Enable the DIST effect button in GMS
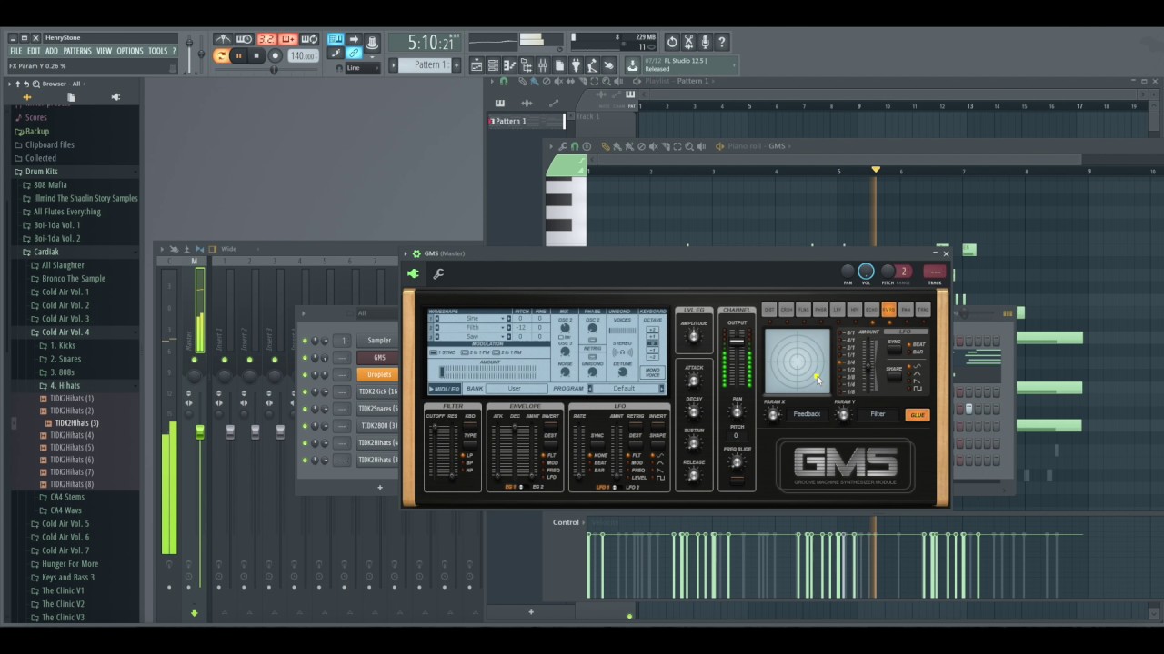1164x654 pixels. coord(769,310)
